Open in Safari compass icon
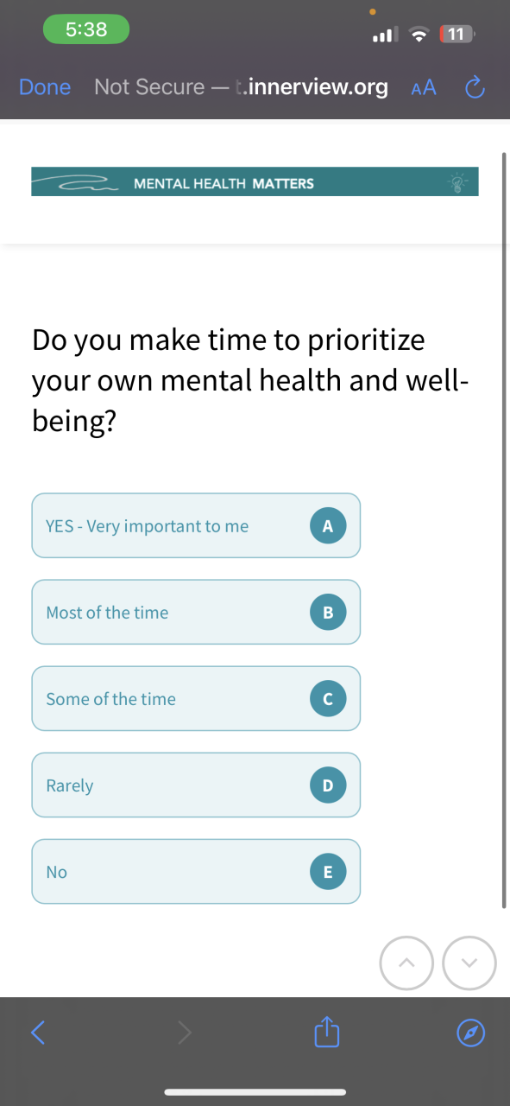Image resolution: width=510 pixels, height=1106 pixels. click(x=470, y=1033)
